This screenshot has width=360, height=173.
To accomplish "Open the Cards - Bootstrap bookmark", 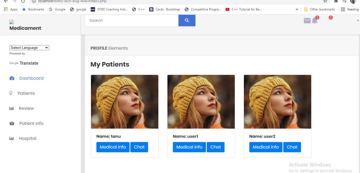I will coord(165,9).
